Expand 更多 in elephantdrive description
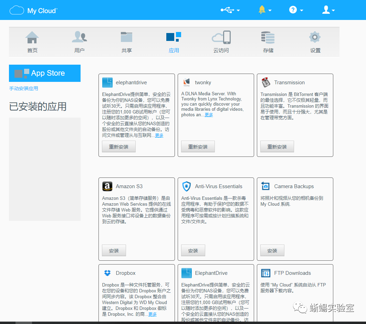The height and width of the screenshot is (324, 366). [x=159, y=136]
